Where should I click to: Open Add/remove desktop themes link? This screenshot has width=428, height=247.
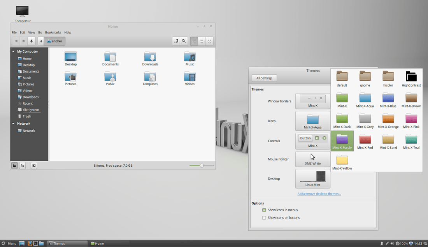click(x=319, y=194)
